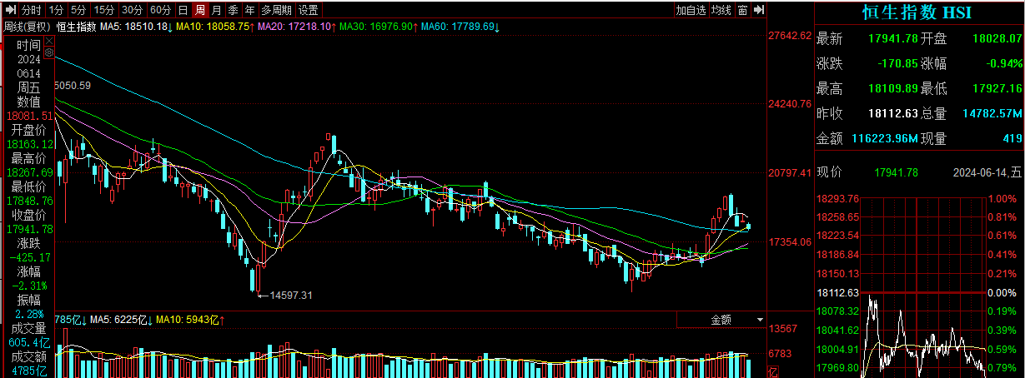Click axis price 17354.06

(x=790, y=241)
